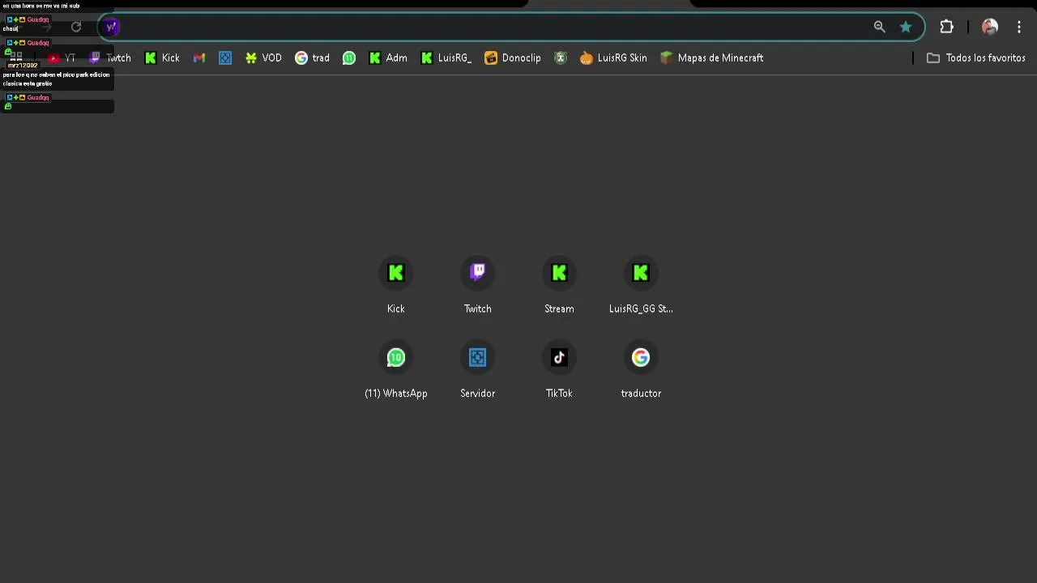Reload the page with the refresh button
1037x583 pixels.
click(x=76, y=27)
